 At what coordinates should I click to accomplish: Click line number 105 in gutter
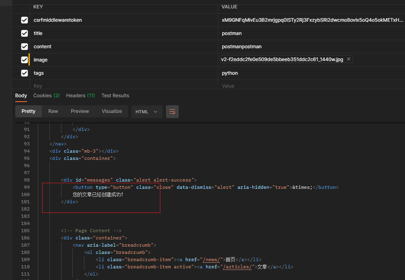click(x=25, y=231)
